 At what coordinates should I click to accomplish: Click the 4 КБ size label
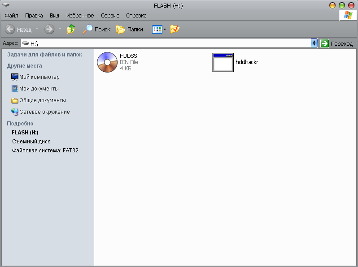[125, 69]
